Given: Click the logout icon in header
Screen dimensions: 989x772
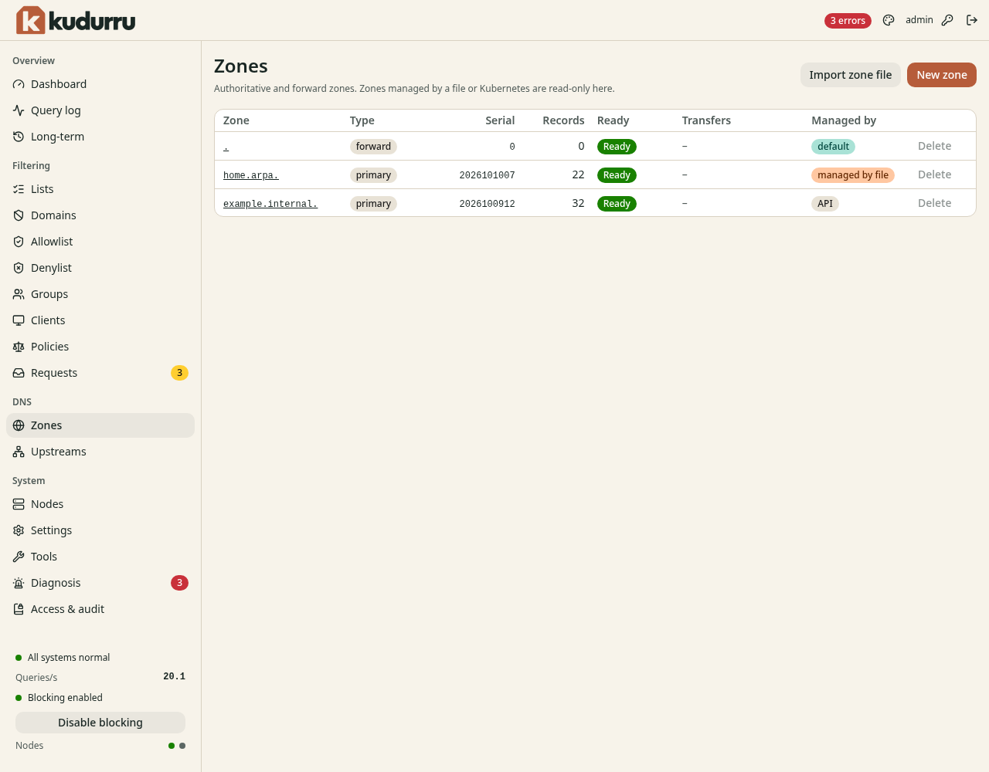Looking at the screenshot, I should point(972,20).
